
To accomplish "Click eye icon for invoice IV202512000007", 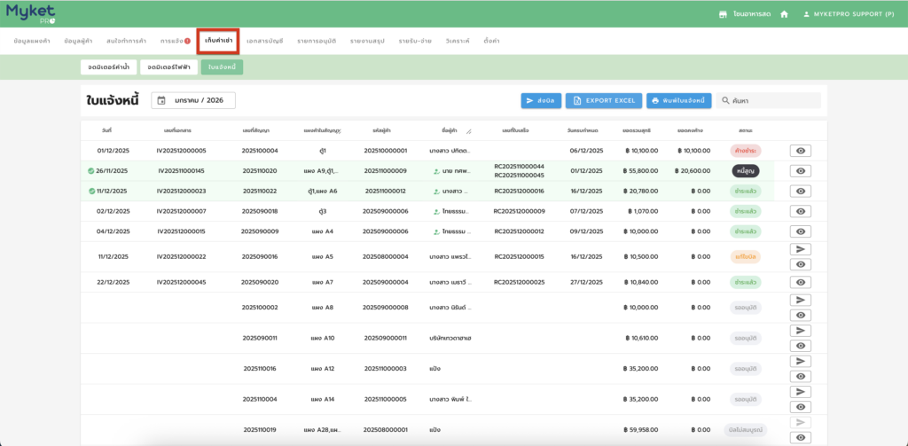I will 800,211.
